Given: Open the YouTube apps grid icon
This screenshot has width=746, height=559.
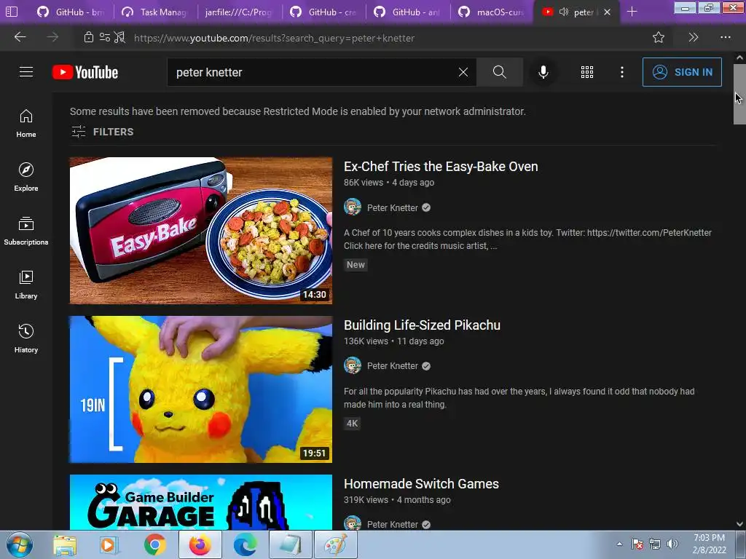Looking at the screenshot, I should click(587, 72).
